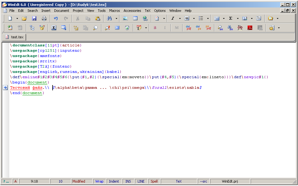The image size is (298, 186).
Task: Click the PDF TeXify compile icon
Action: pyautogui.click(x=139, y=28)
